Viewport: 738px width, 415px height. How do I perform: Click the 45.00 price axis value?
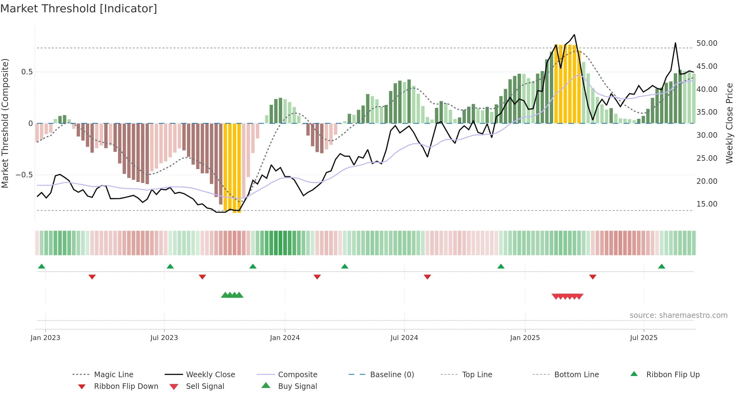707,66
